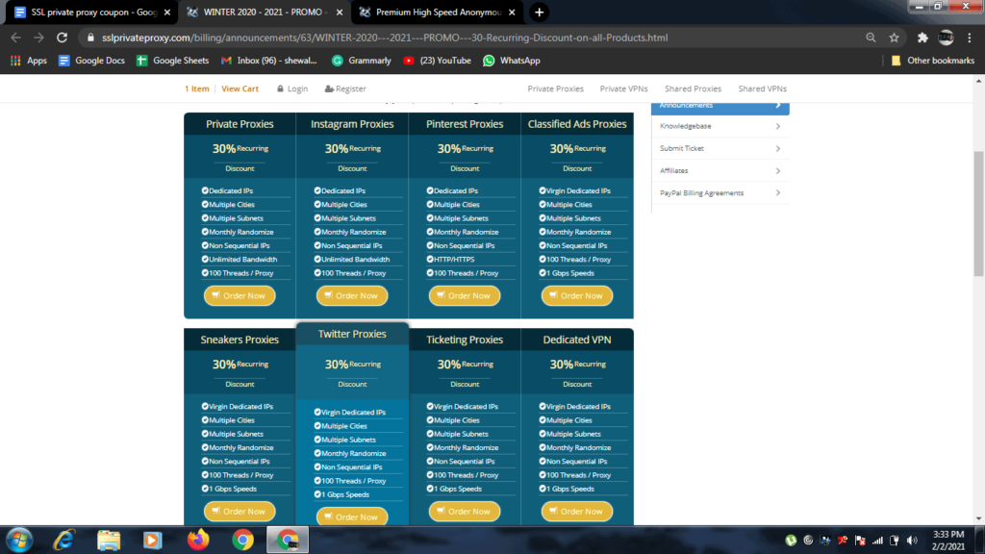
Task: Expand Submit Ticket sidebar item
Action: [720, 148]
